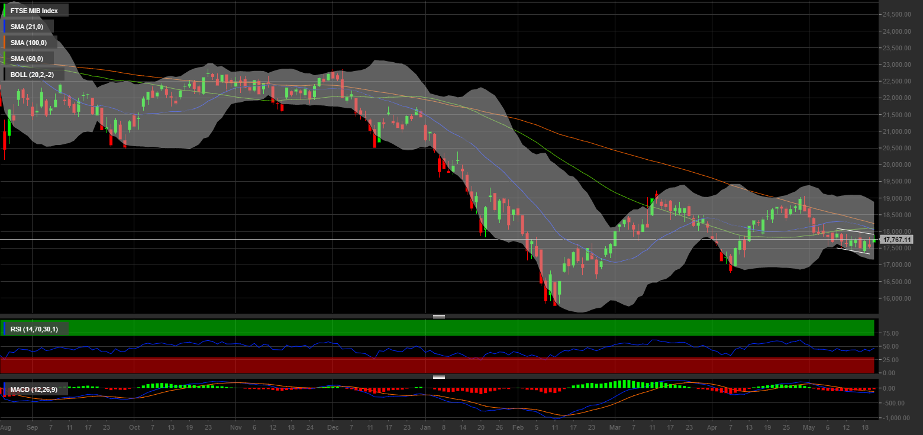Click the Feb label on the date axis
Viewport: 923px width, 435px height.
[x=518, y=427]
